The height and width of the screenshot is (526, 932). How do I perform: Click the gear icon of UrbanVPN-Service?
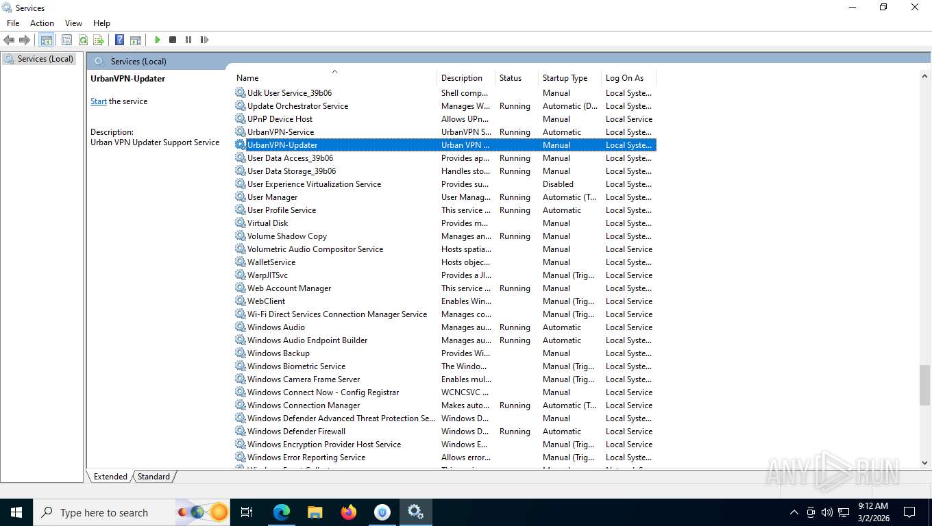240,132
